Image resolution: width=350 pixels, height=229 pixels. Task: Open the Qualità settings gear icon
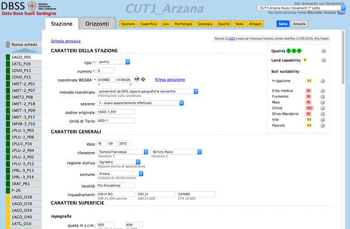click(323, 51)
